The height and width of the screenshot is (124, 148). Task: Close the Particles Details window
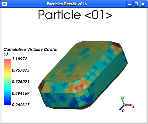(x=143, y=4)
